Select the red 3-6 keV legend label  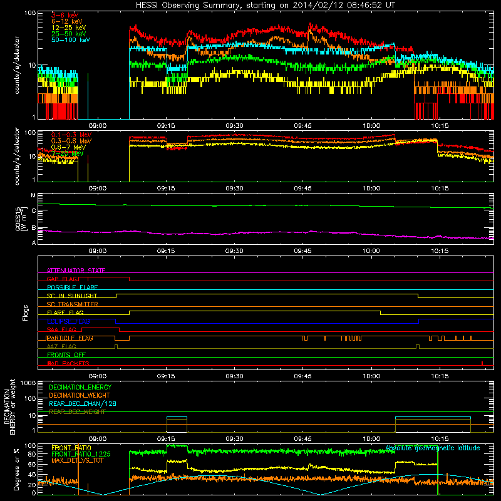pyautogui.click(x=65, y=15)
